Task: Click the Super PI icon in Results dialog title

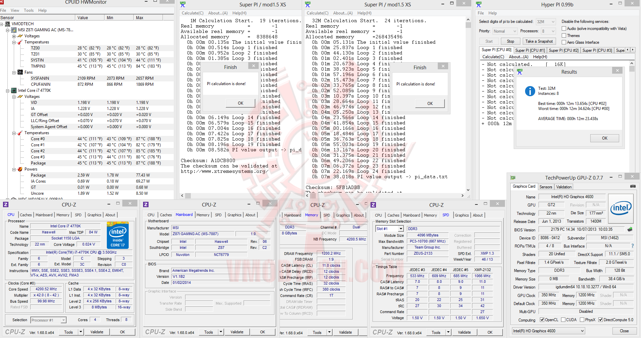Action: tap(520, 72)
